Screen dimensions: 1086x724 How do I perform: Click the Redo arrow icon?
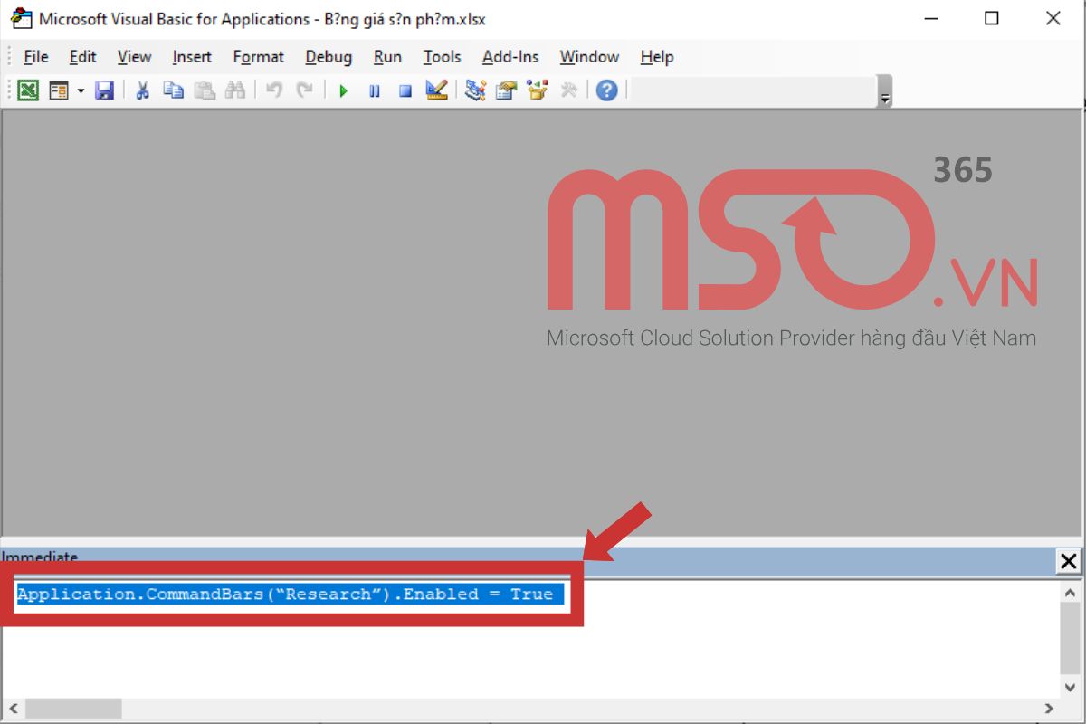(305, 90)
